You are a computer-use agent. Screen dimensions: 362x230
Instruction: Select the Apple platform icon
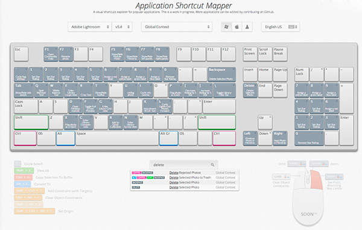pos(237,27)
